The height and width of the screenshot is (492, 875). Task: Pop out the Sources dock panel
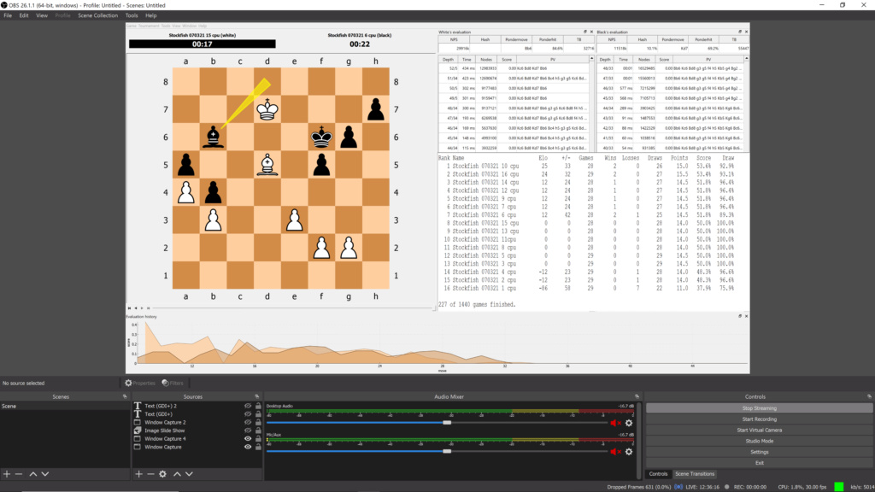click(256, 396)
